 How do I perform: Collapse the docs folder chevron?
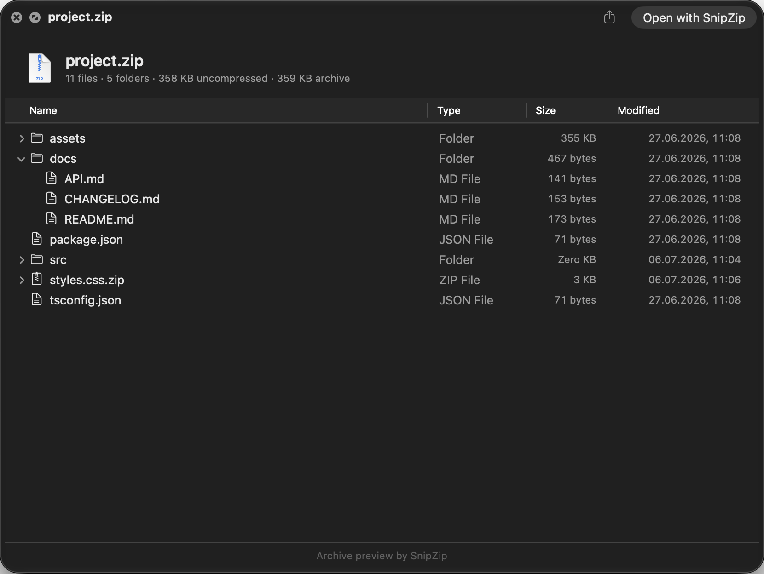[x=21, y=159]
